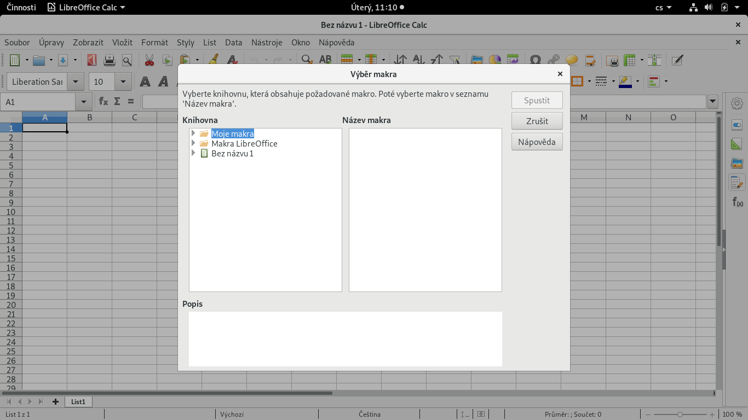Click the Nápověda button in dialog
The height and width of the screenshot is (420, 748).
[537, 142]
